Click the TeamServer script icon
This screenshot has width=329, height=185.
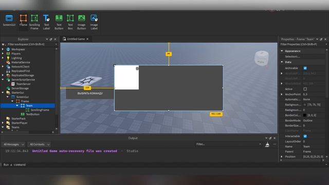pyautogui.click(x=13, y=84)
